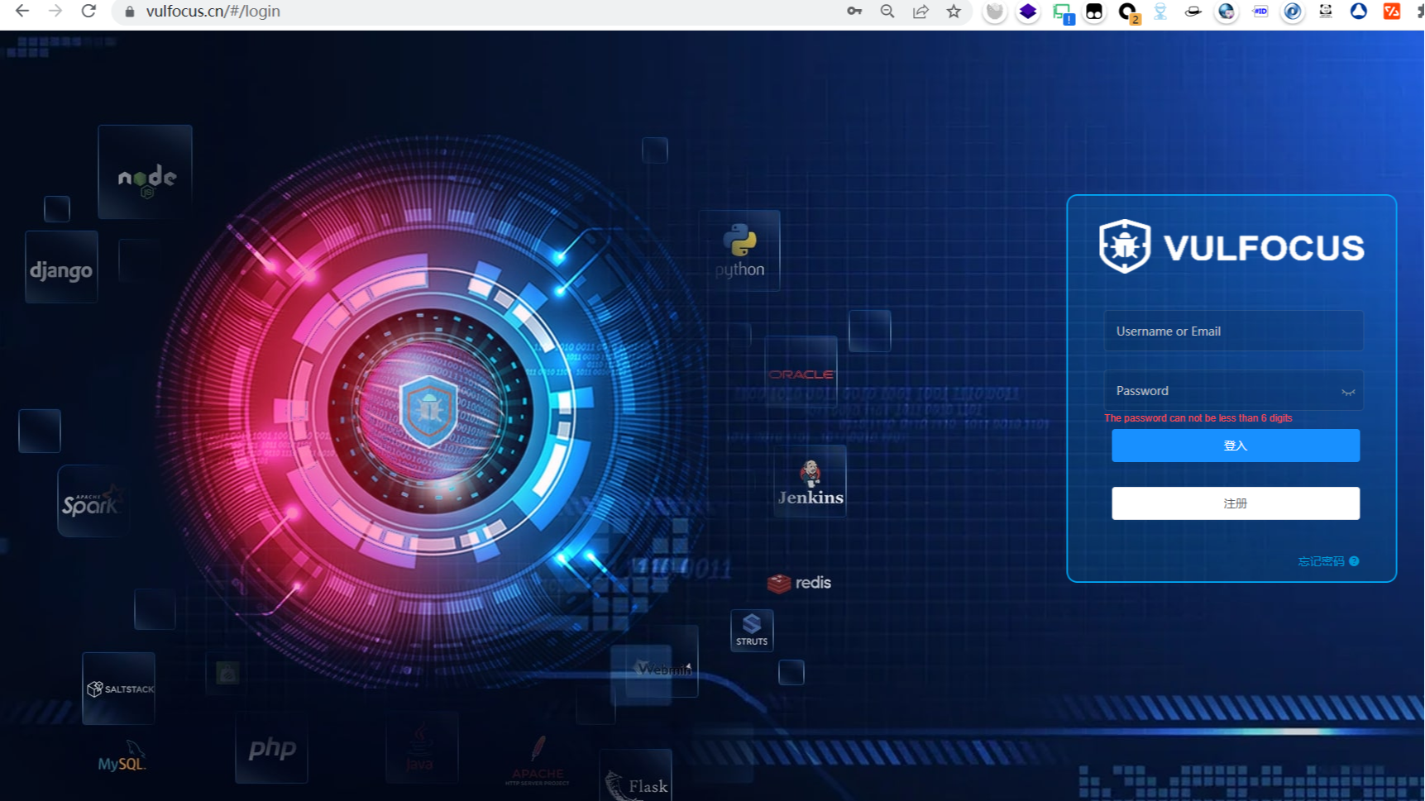This screenshot has width=1425, height=801.
Task: Toggle password visibility eye icon
Action: point(1348,392)
